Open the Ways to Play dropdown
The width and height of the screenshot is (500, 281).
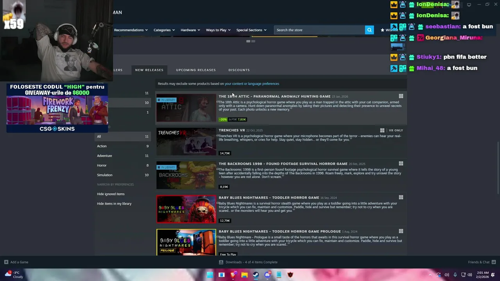pos(218,30)
